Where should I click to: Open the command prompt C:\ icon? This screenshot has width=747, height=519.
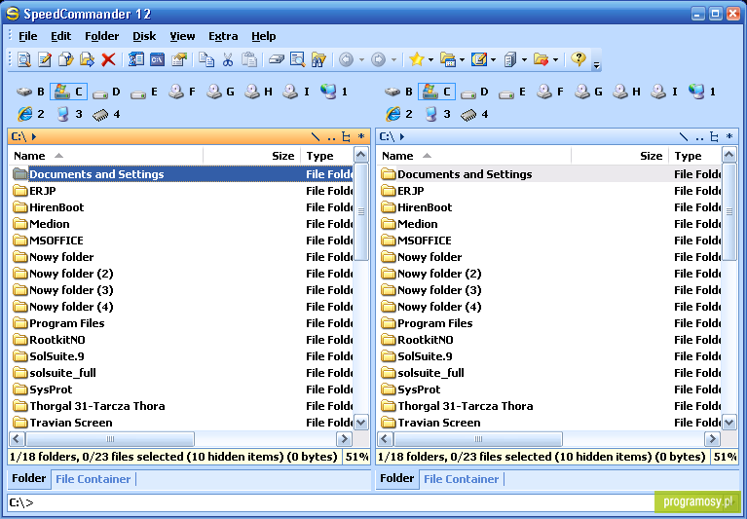point(157,59)
